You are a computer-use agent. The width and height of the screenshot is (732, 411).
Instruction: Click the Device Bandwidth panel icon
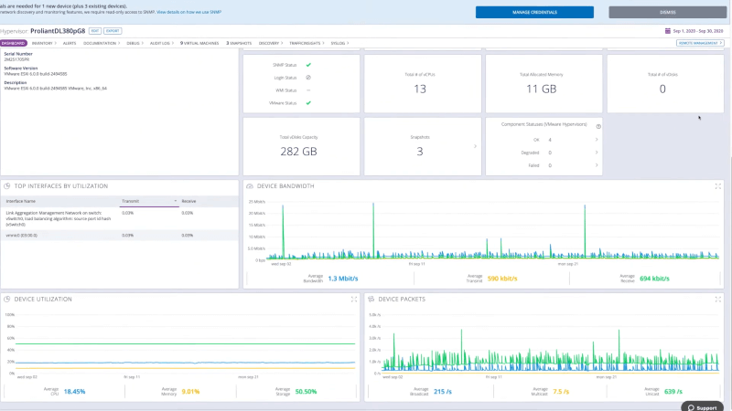tap(250, 186)
